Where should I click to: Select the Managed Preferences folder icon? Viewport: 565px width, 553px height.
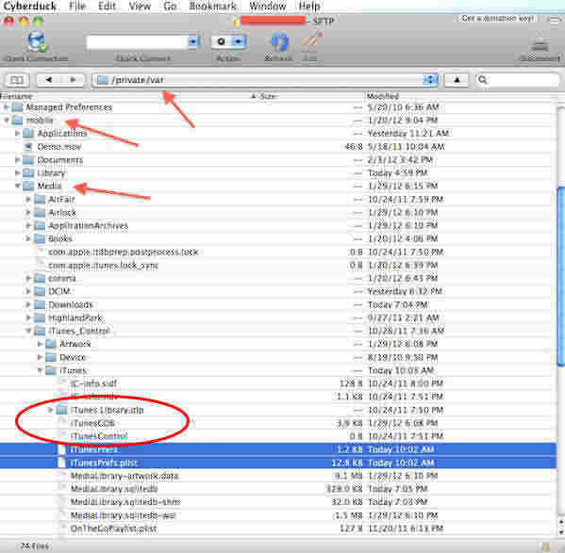point(17,107)
